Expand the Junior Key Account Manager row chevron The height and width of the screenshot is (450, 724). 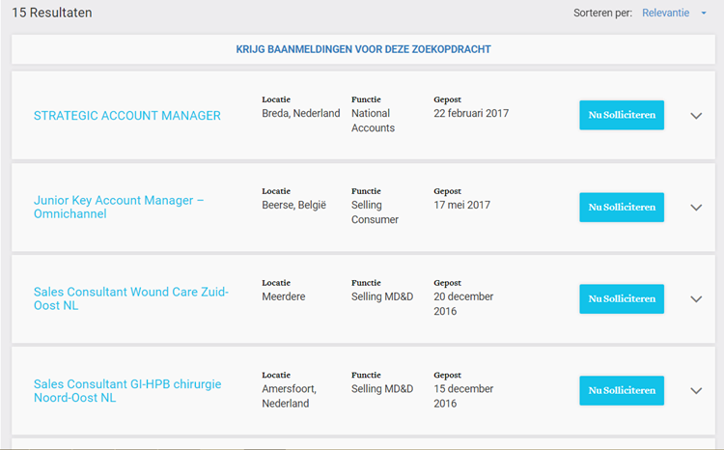pyautogui.click(x=696, y=208)
